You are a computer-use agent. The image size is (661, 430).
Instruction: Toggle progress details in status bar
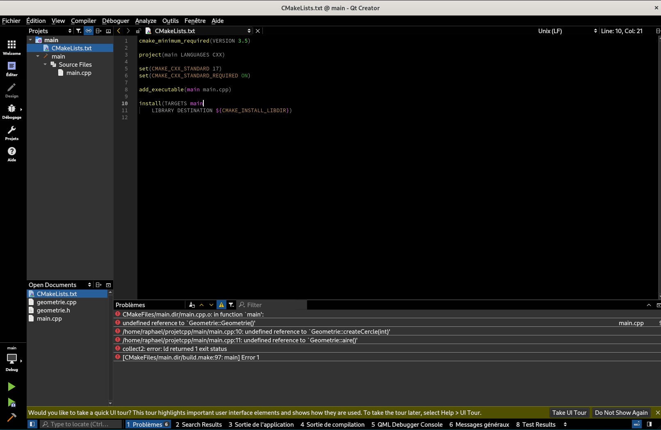[x=637, y=424]
